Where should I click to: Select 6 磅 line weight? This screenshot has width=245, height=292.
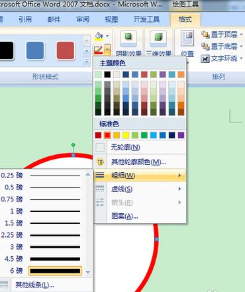(x=41, y=271)
